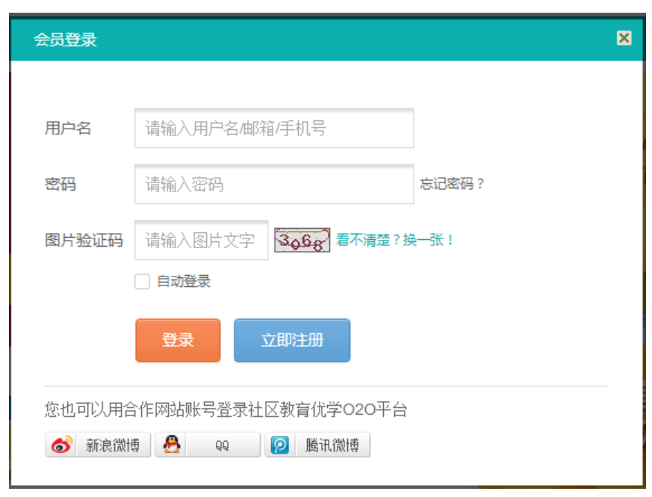
Task: Close the 会员登录 dialog
Action: coord(624,39)
